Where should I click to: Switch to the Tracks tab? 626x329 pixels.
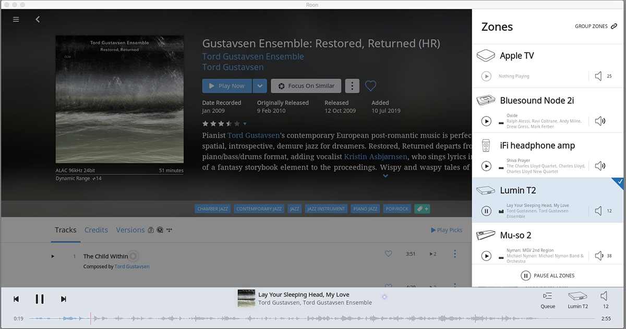click(66, 230)
